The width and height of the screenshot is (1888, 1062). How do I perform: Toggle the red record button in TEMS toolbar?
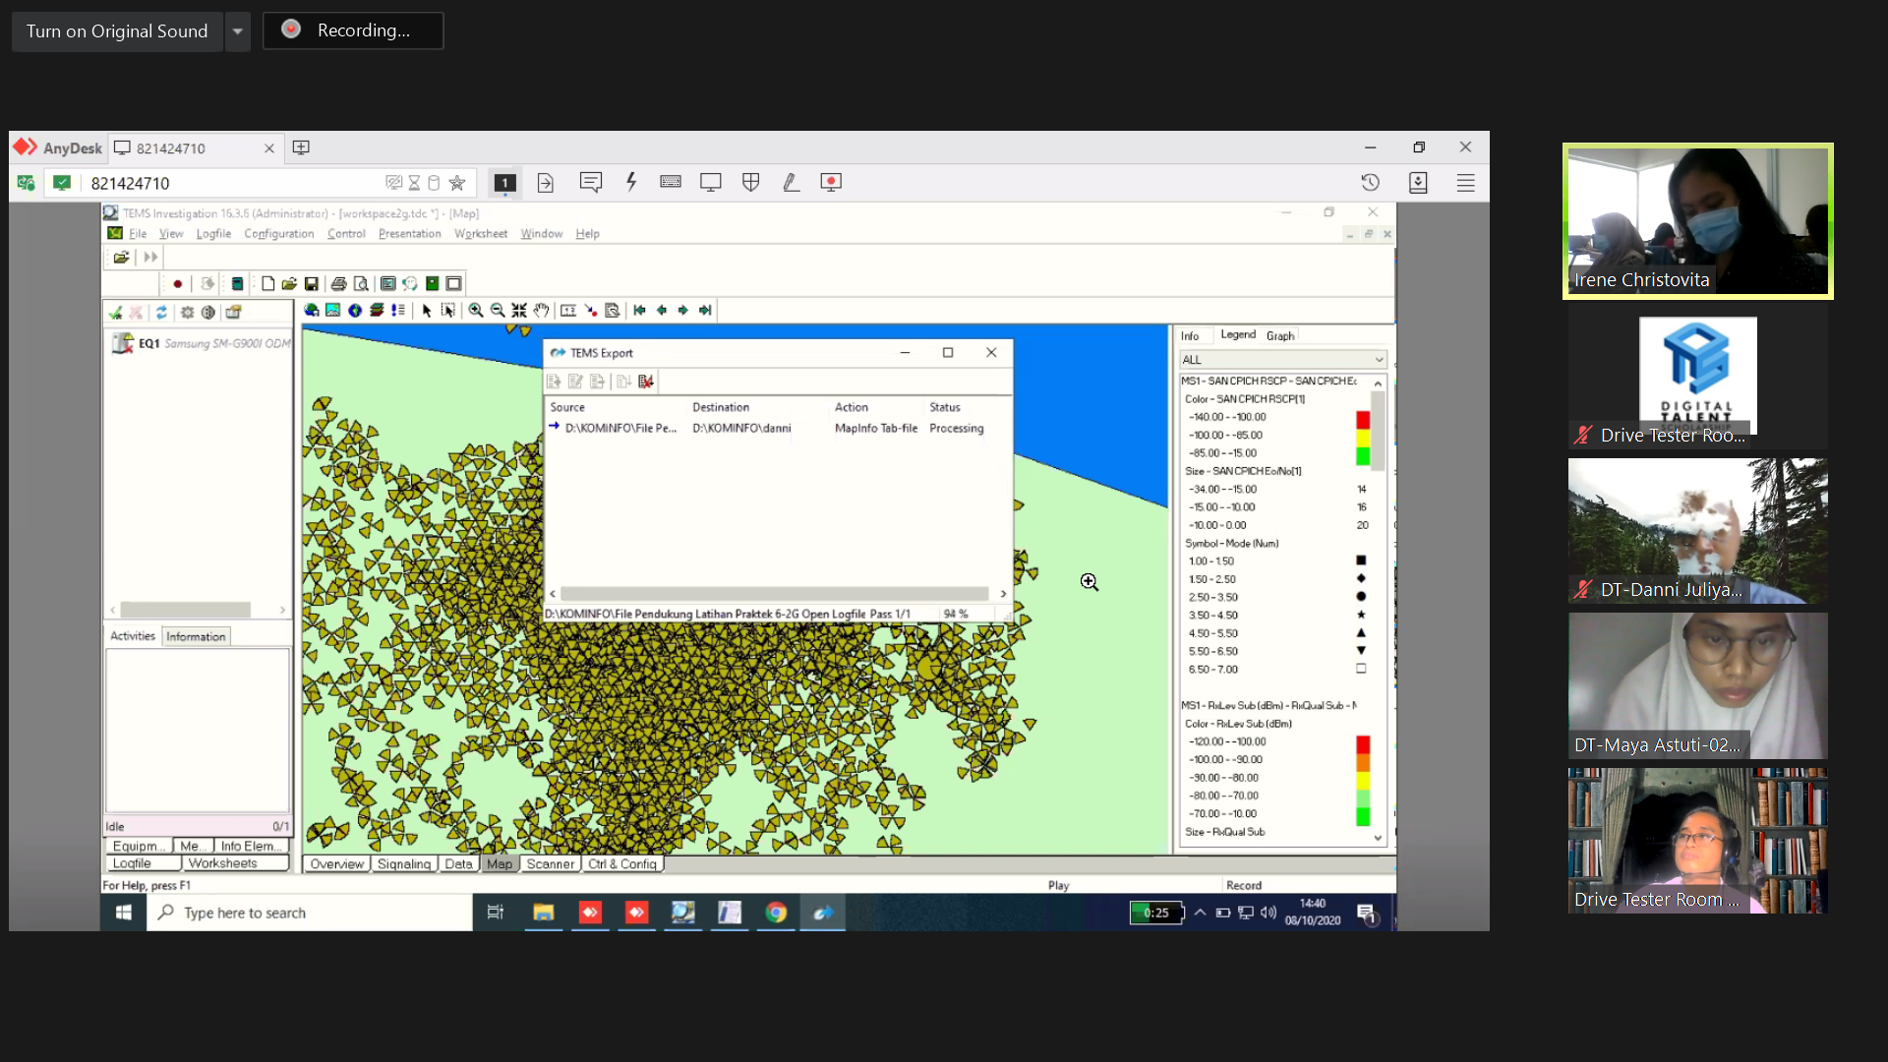click(x=178, y=284)
